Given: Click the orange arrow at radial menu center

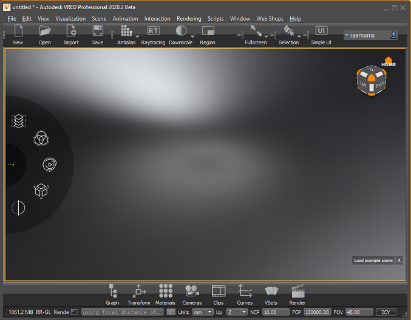Looking at the screenshot, I should pyautogui.click(x=11, y=165).
